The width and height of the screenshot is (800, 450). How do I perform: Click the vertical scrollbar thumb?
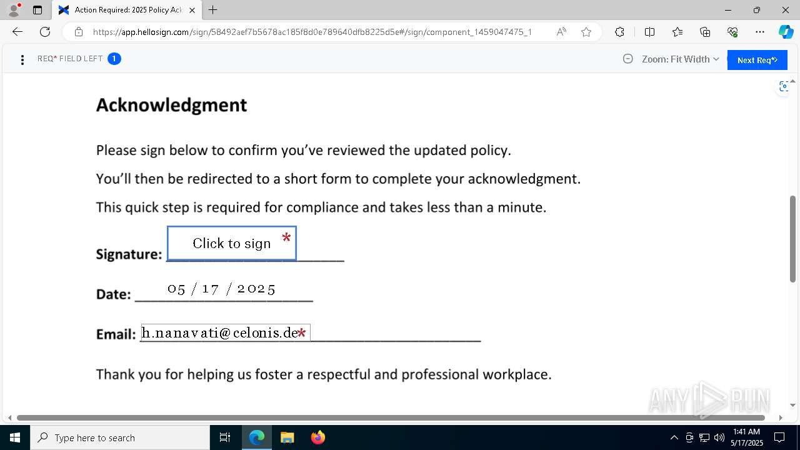(x=793, y=239)
